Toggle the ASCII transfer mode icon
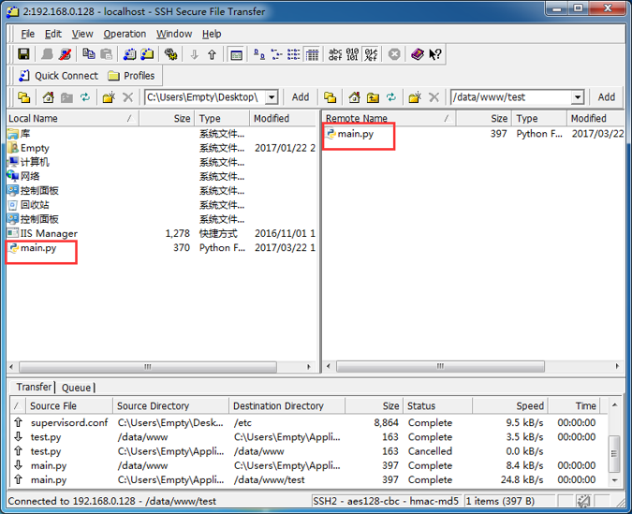Screen dimensions: 632x514 click(x=335, y=54)
